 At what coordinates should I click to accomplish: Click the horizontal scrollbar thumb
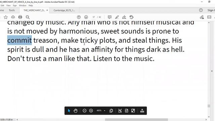[x=136, y=120]
